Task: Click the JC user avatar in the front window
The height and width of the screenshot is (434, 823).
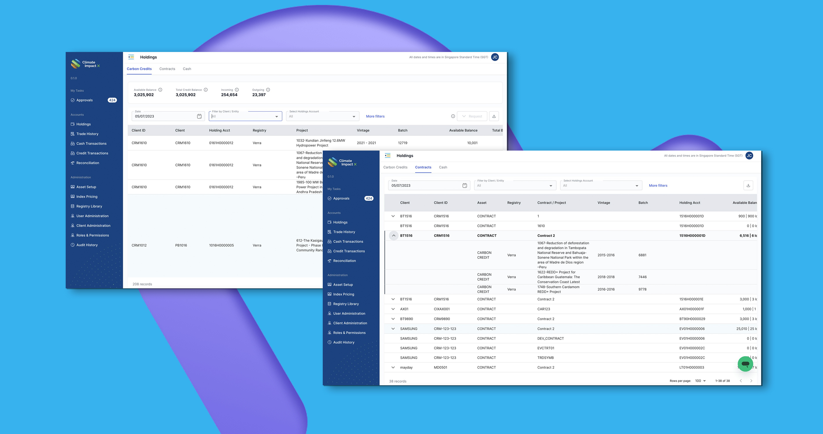Action: (749, 156)
